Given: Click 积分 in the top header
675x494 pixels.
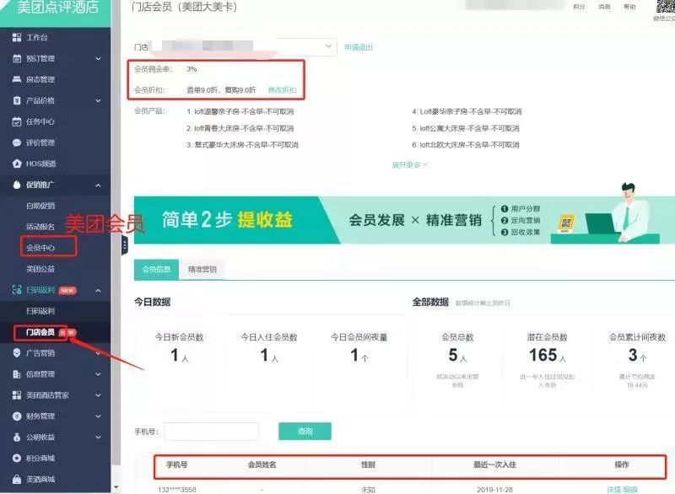Looking at the screenshot, I should point(579,7).
